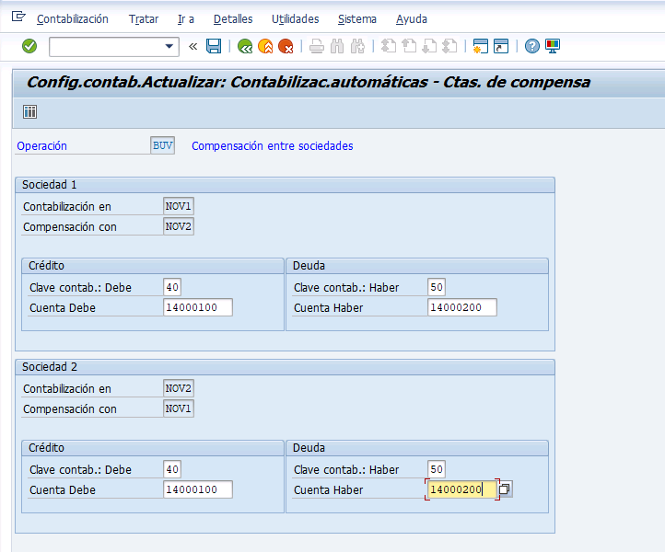Viewport: 665px width, 552px height.
Task: Click the Sociedad 1 Cuenta Debe field
Action: tap(198, 307)
